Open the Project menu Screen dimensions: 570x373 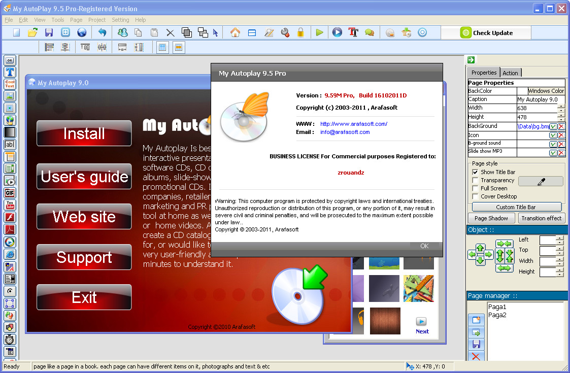pyautogui.click(x=97, y=20)
